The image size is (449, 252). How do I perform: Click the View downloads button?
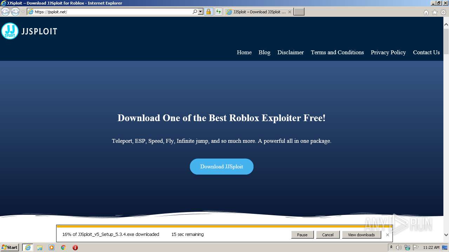[361, 235]
